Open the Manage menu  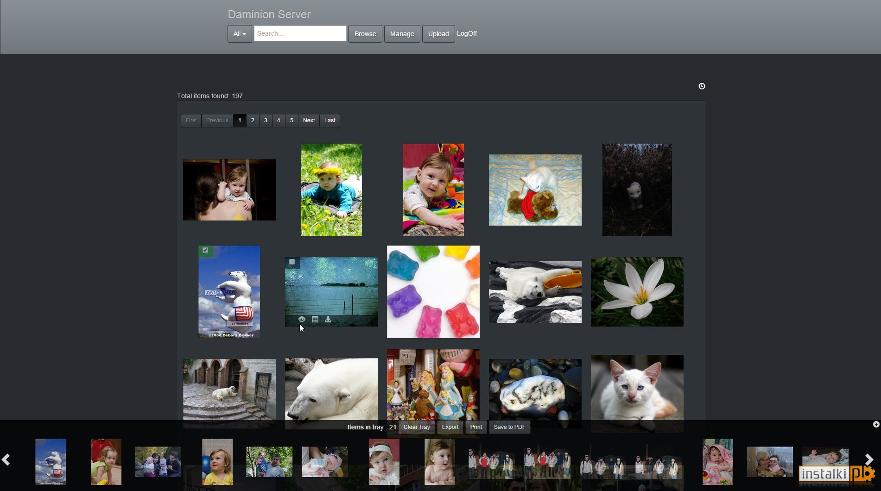coord(402,34)
